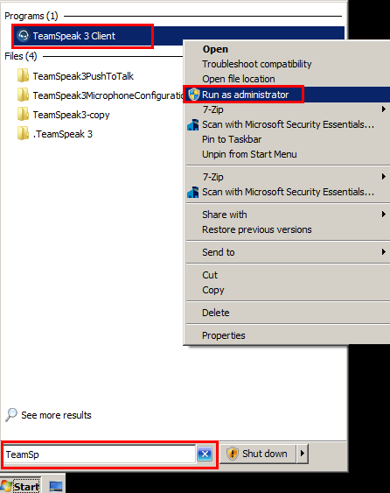Open the TeamSpeak3PushToTalk folder icon

(23, 76)
